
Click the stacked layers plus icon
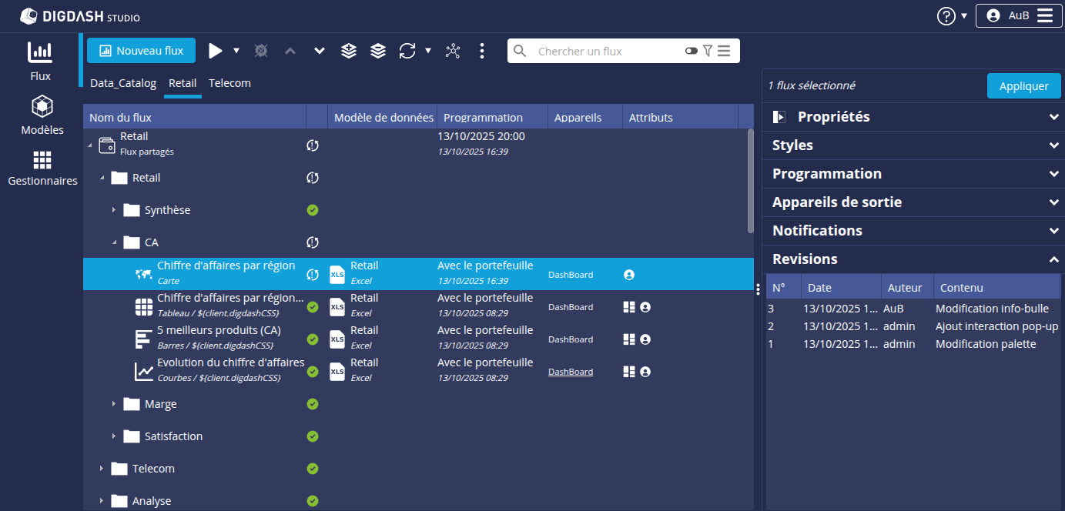(x=349, y=51)
